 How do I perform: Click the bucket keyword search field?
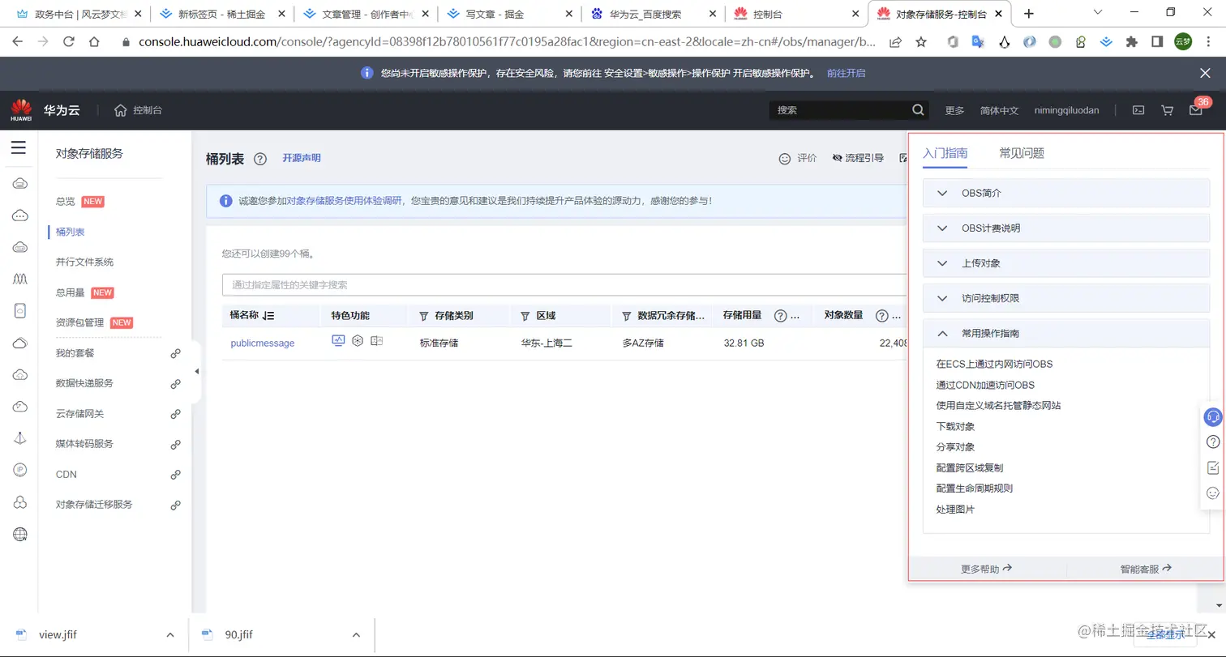click(564, 285)
